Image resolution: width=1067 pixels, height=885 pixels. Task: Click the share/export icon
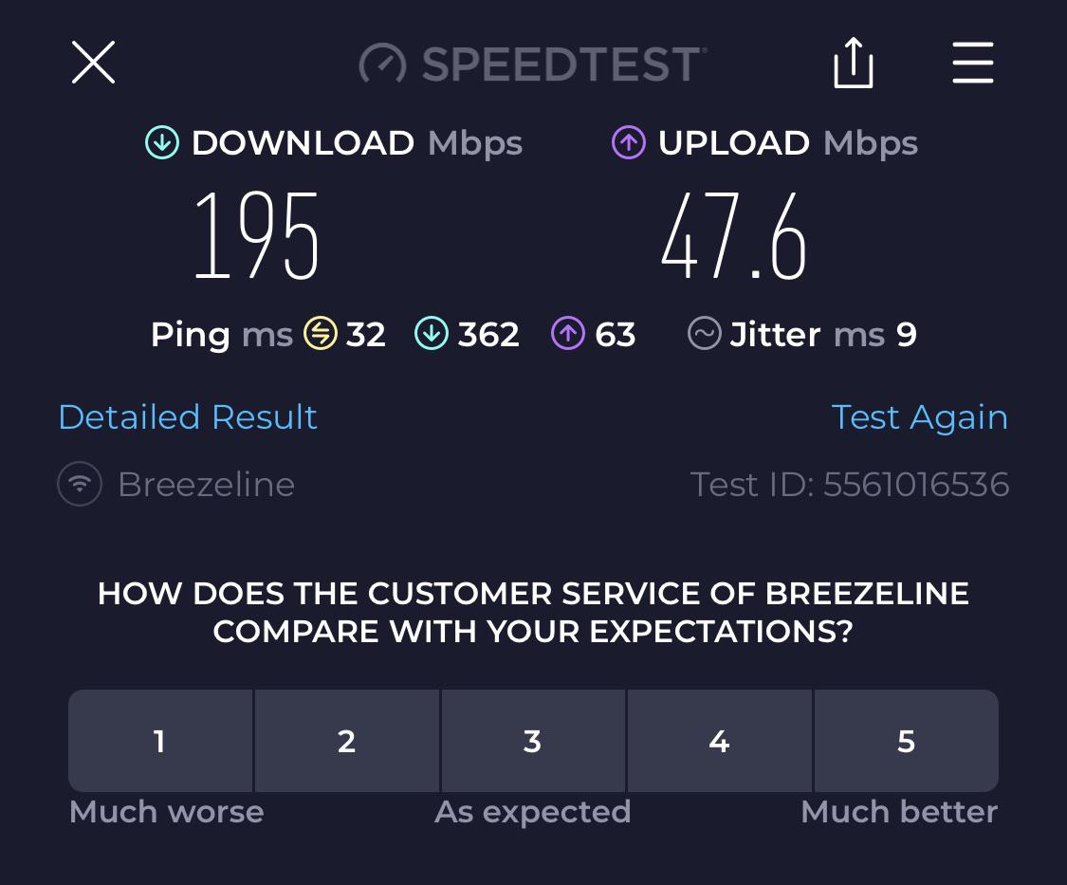(853, 63)
